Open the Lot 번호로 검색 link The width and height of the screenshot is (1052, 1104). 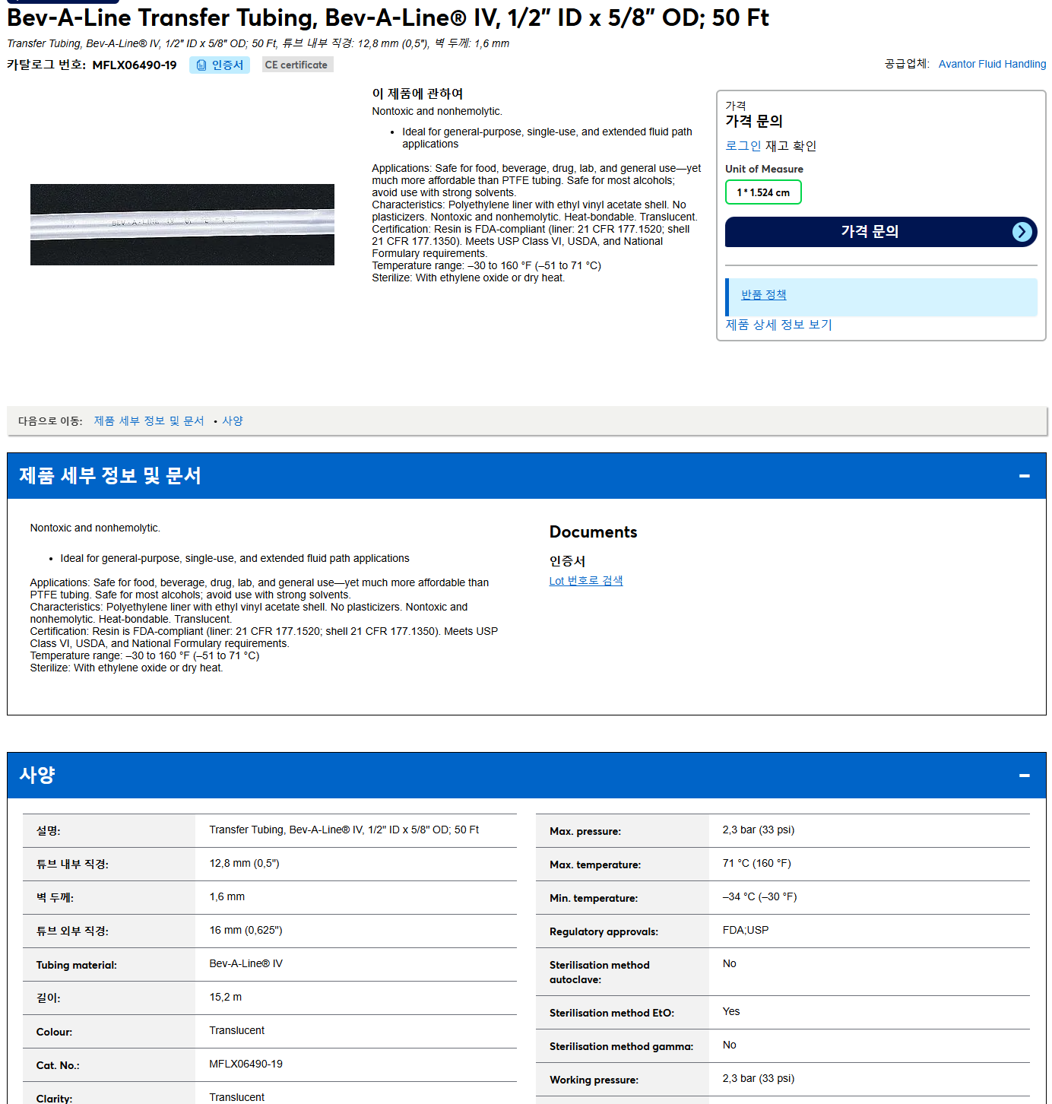pyautogui.click(x=586, y=581)
